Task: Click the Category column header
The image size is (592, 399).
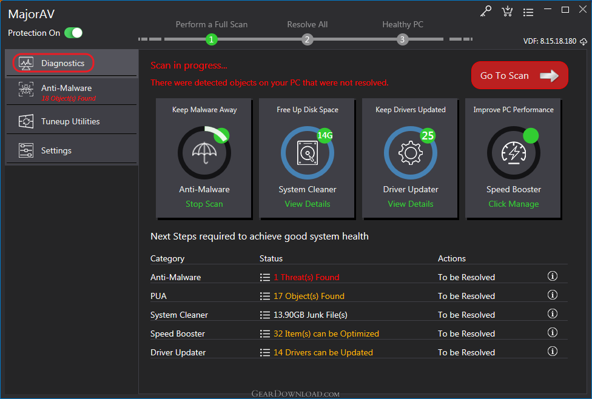Action: point(167,258)
